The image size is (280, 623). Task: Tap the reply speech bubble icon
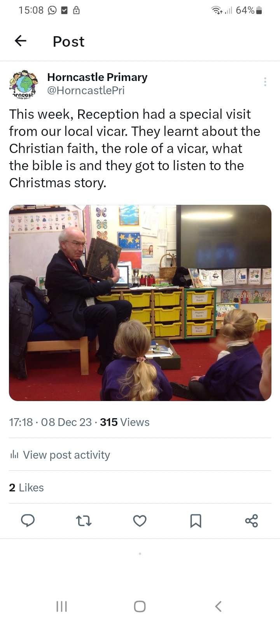[28, 521]
